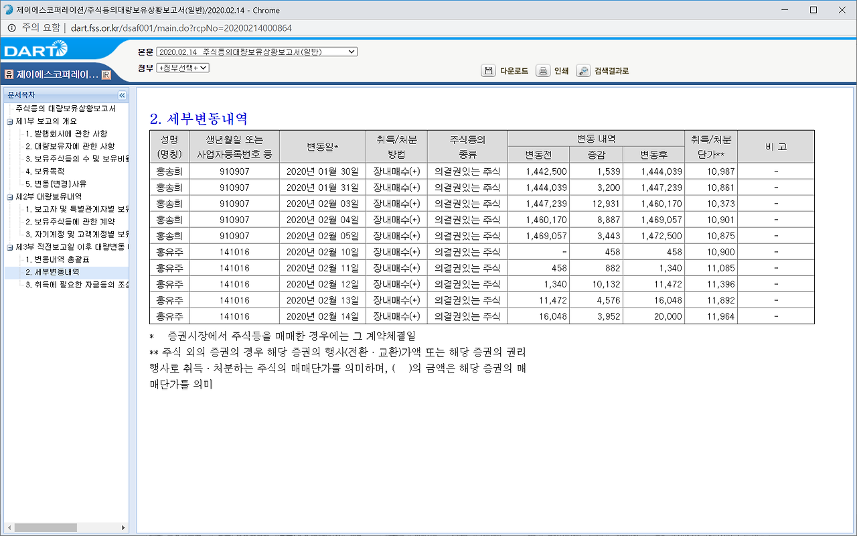Click the 검색결과로 magnifier icon
Image resolution: width=857 pixels, height=536 pixels.
(582, 70)
